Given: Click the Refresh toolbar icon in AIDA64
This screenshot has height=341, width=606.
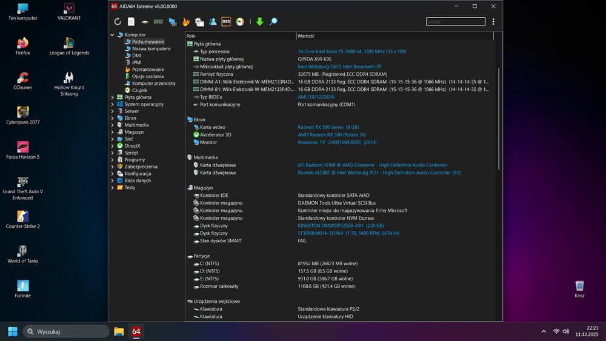Looking at the screenshot, I should [118, 22].
